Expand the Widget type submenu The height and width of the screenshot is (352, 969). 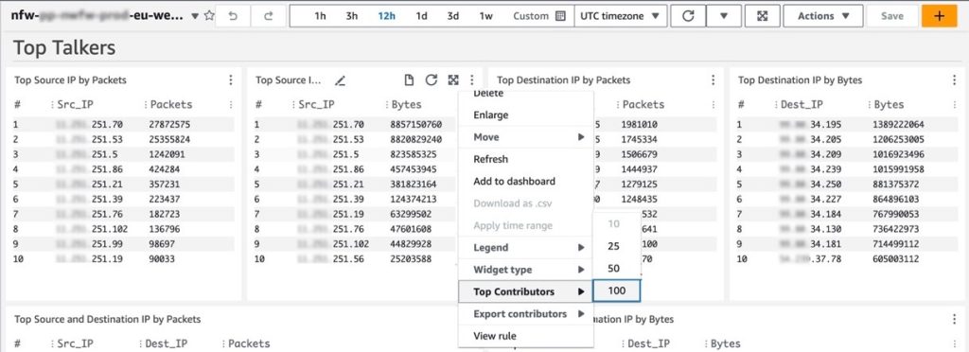pyautogui.click(x=526, y=270)
